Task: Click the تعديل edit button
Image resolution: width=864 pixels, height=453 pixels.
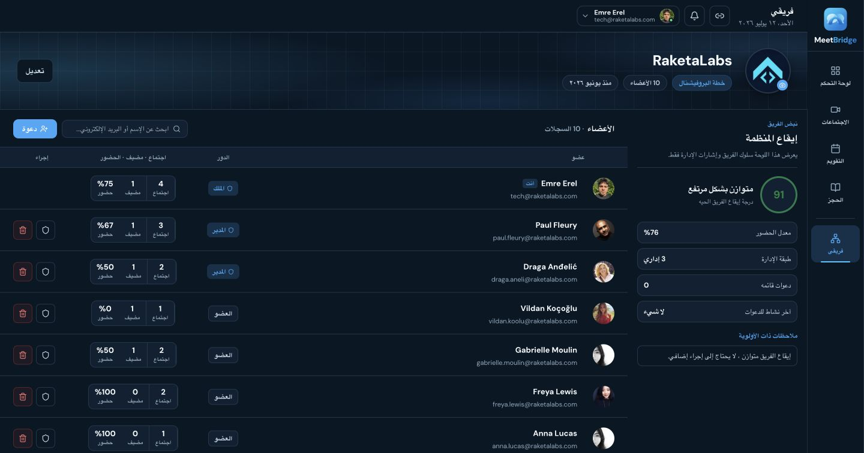Action: [x=35, y=71]
